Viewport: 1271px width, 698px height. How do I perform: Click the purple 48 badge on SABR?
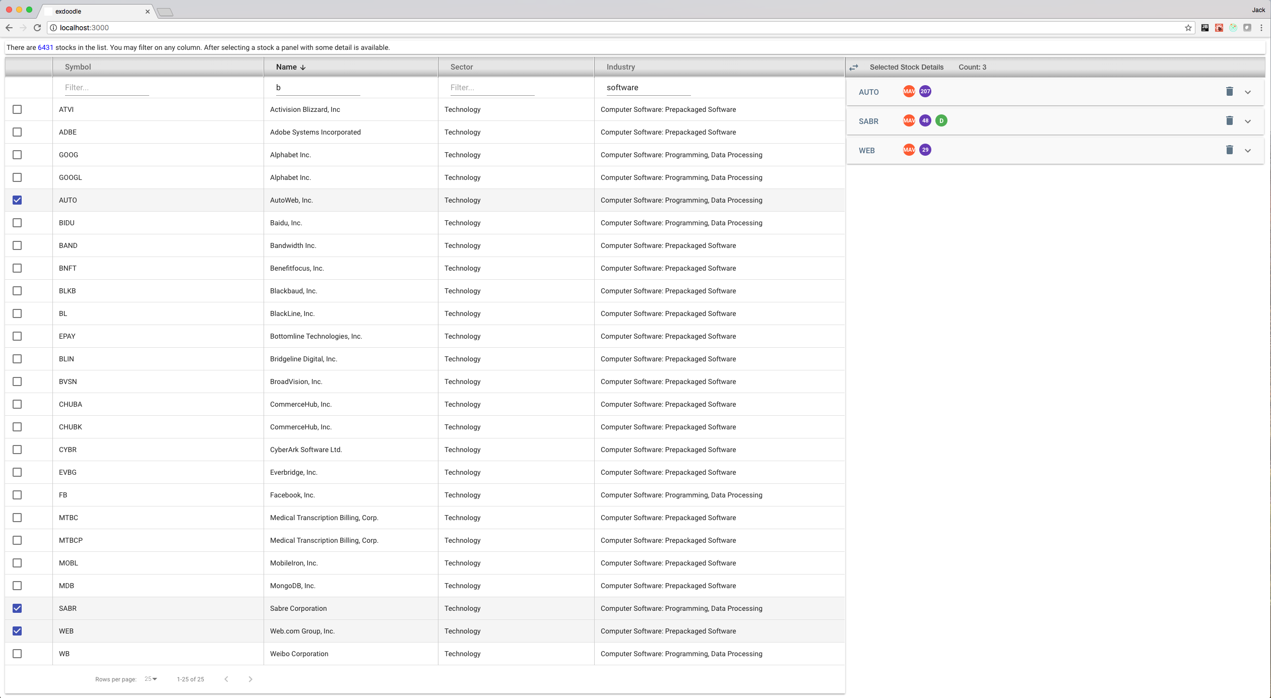925,120
